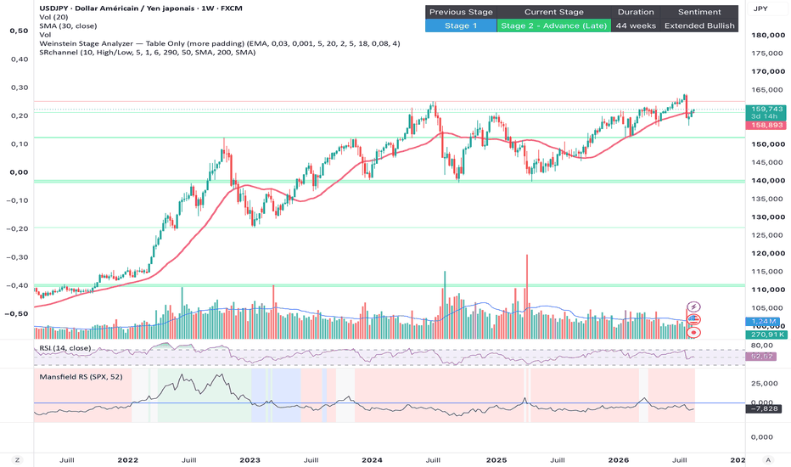Image resolution: width=791 pixels, height=467 pixels.
Task: Click the 2025 time axis label
Action: (x=496, y=460)
